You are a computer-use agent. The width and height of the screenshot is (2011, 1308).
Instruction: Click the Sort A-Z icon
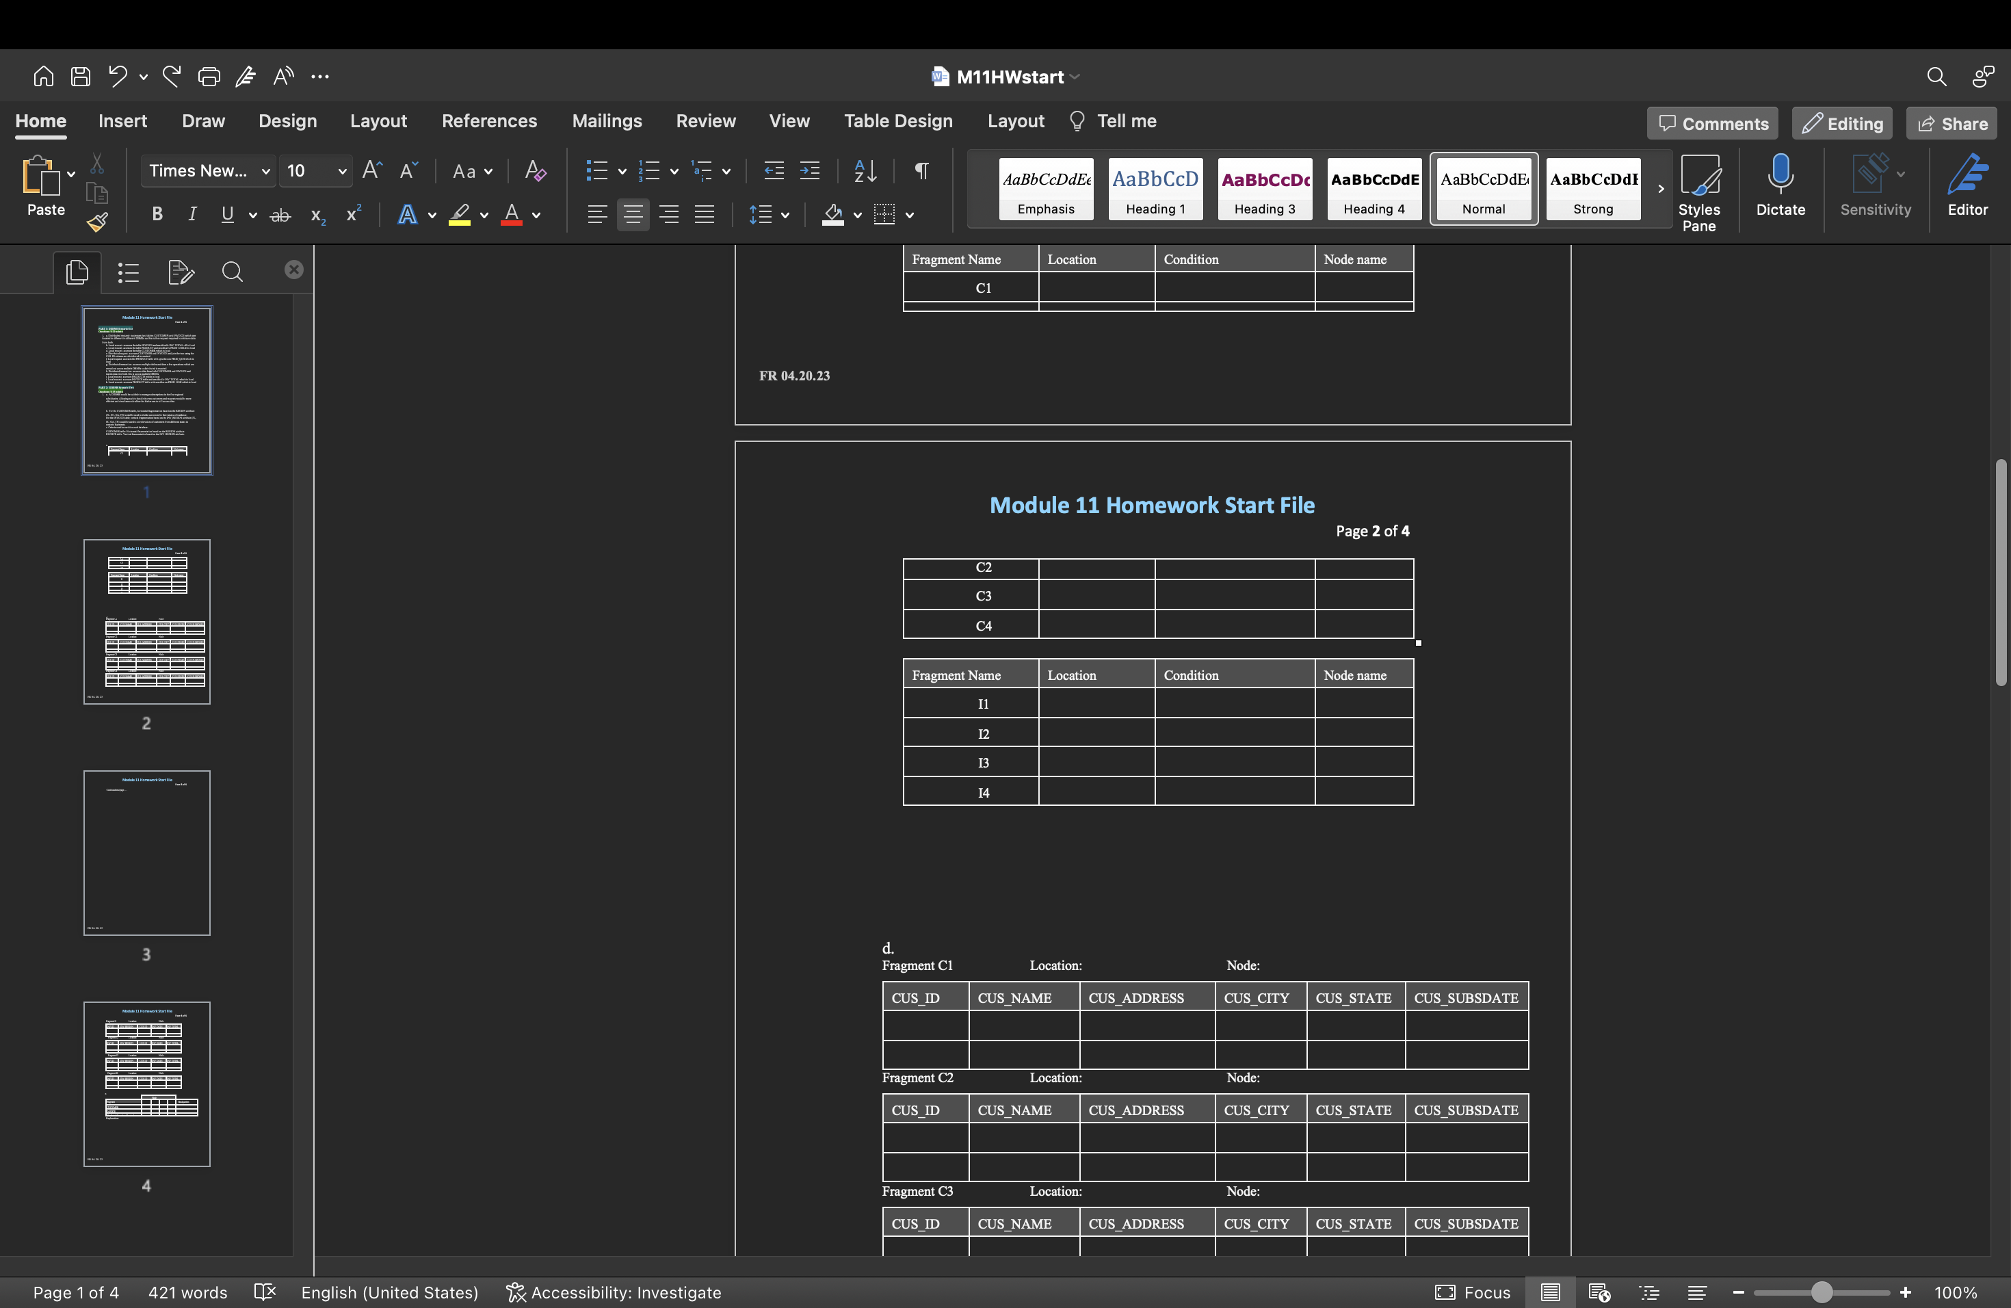(x=865, y=170)
